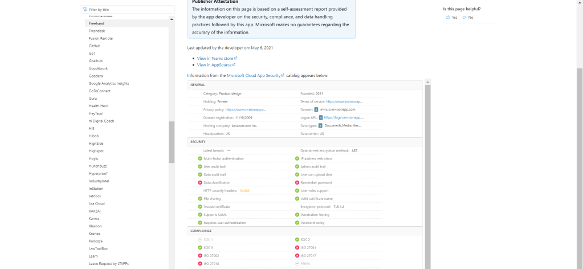Open the GitHub entry in the sidebar
Screen dimensions: 583x269
(95, 46)
